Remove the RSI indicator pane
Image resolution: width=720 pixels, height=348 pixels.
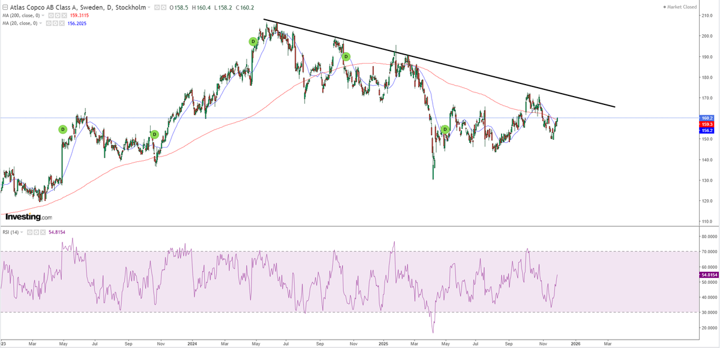click(x=43, y=232)
